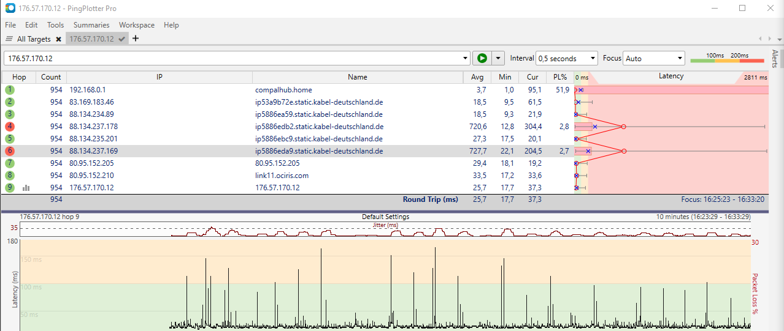Switch to the All Targets tab

(x=34, y=39)
